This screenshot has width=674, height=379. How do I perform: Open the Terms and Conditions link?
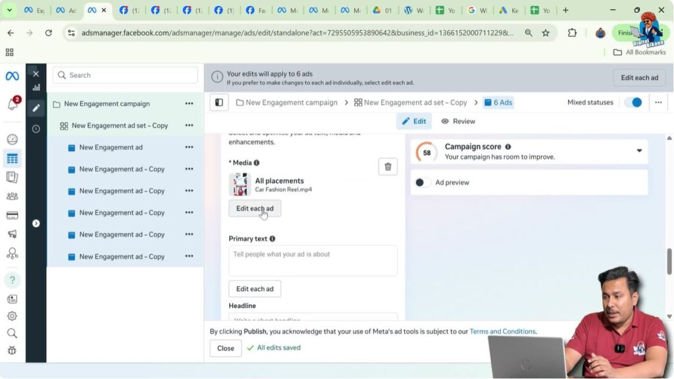point(502,331)
